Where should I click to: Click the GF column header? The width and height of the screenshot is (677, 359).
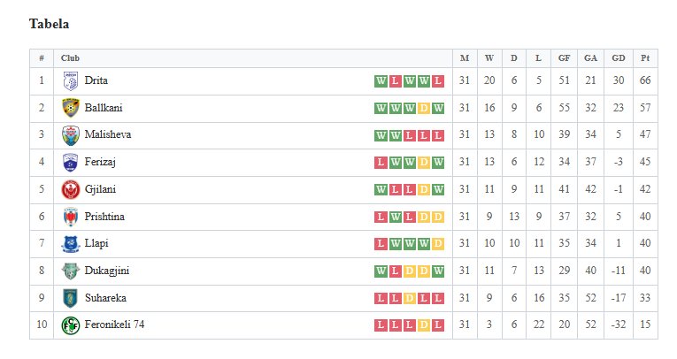coord(564,58)
